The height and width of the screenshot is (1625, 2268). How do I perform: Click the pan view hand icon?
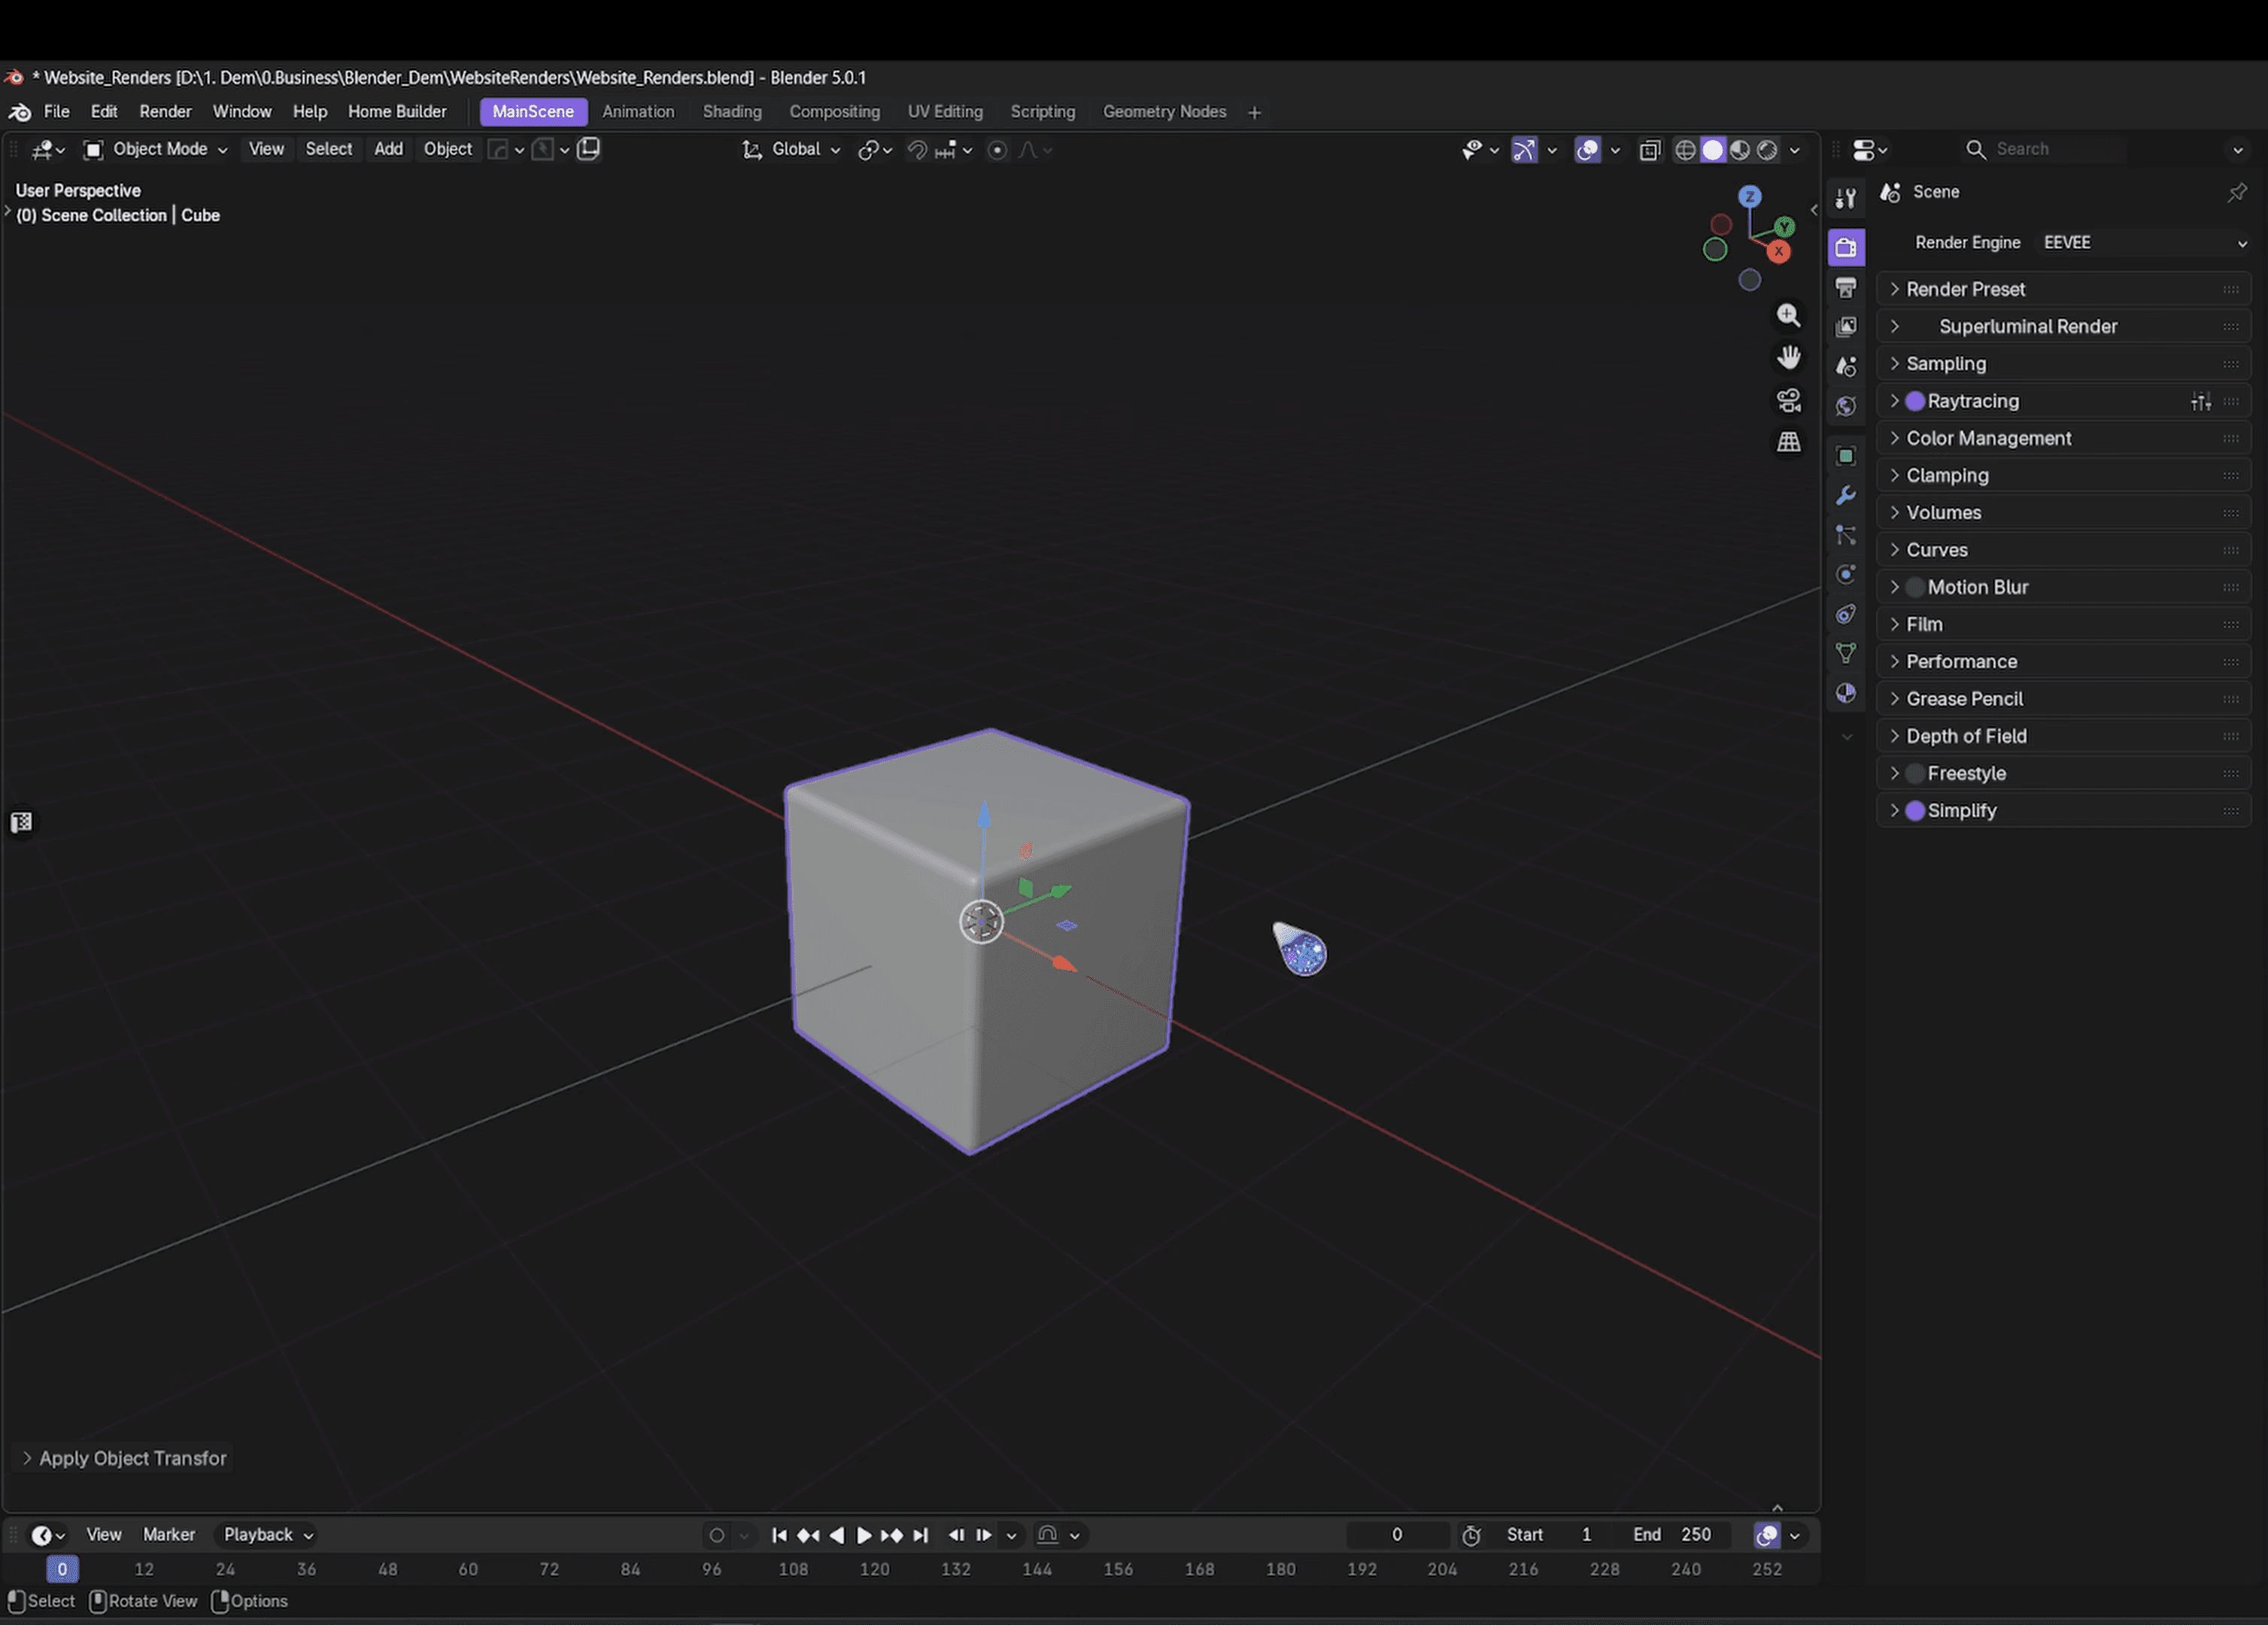pyautogui.click(x=1788, y=357)
